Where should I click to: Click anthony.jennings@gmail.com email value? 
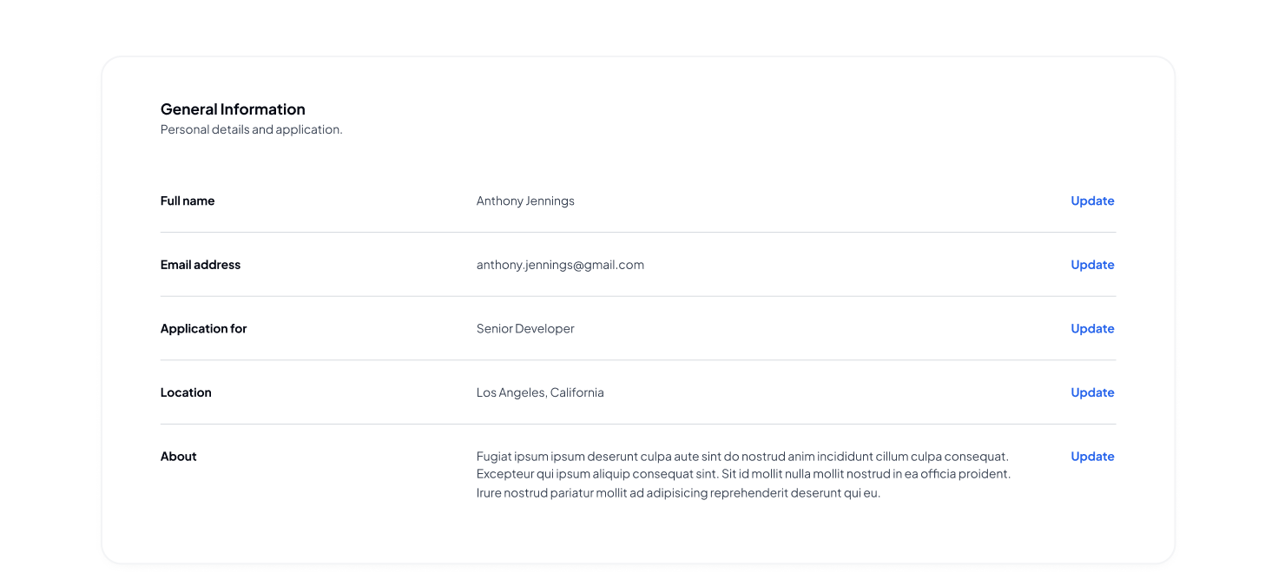click(560, 265)
